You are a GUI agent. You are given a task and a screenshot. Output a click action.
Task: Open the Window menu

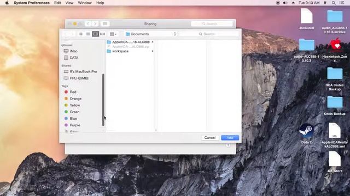point(85,3)
